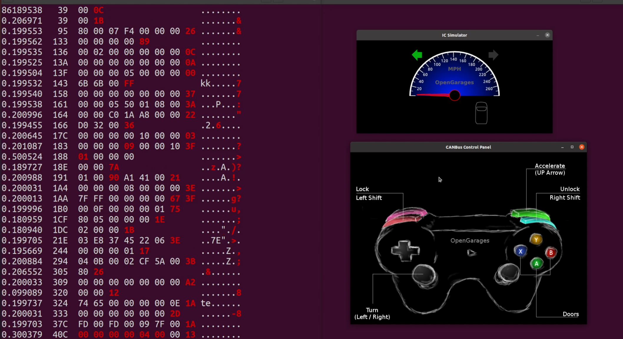Image resolution: width=623 pixels, height=339 pixels.
Task: Click the CANBus Control Panel title bar
Action: point(468,147)
